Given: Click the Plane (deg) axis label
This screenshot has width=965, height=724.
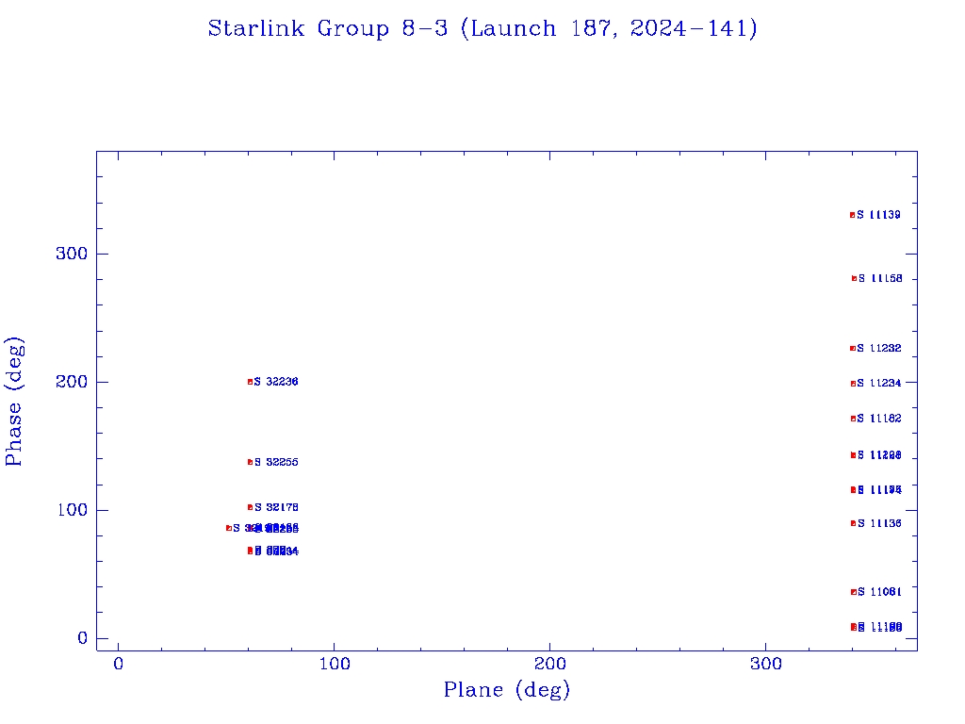Looking at the screenshot, I should pyautogui.click(x=506, y=689).
